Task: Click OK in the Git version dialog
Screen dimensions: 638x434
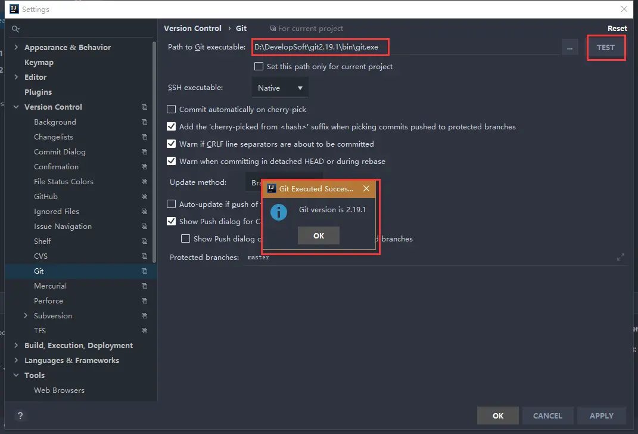Action: [319, 235]
